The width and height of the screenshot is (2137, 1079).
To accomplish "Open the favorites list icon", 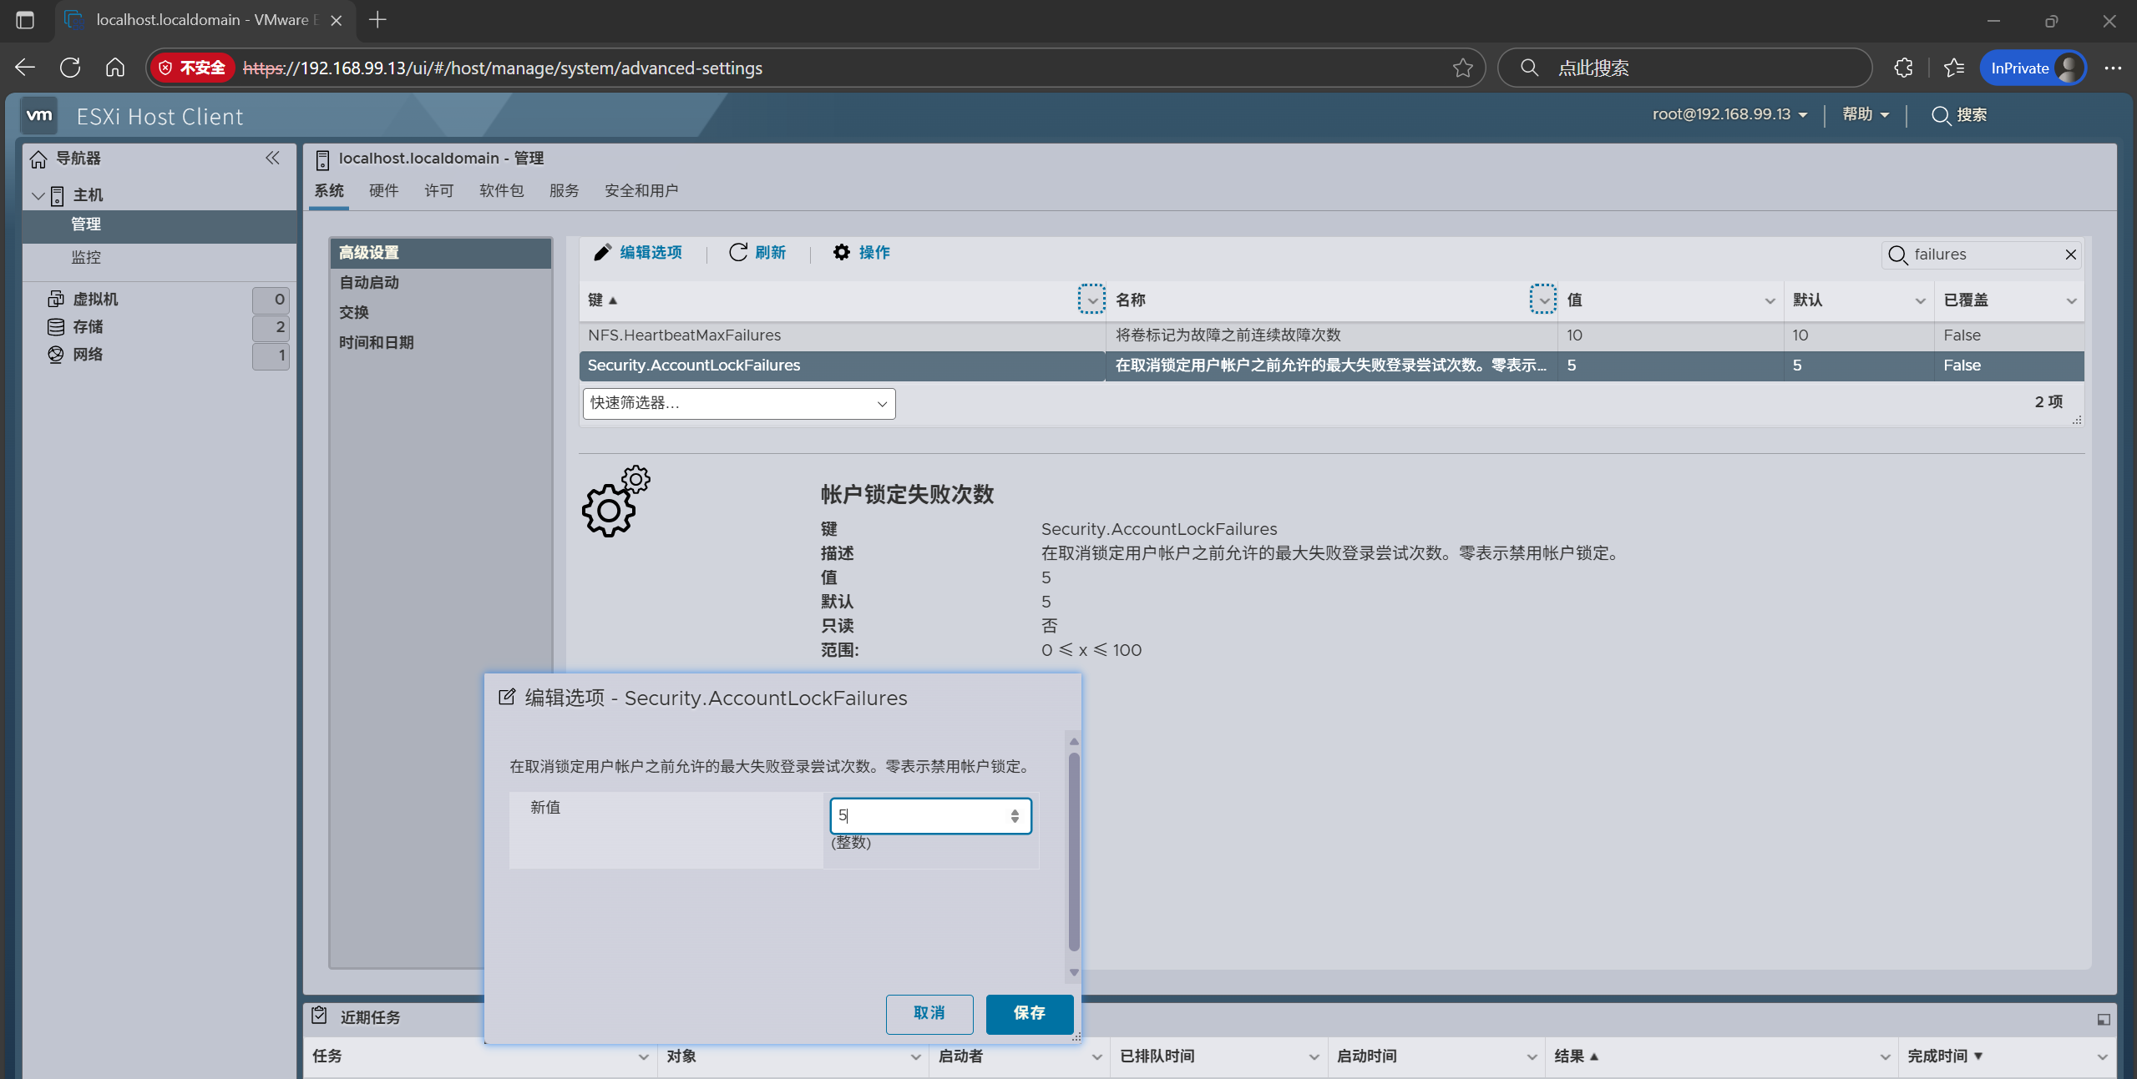I will (x=1954, y=68).
